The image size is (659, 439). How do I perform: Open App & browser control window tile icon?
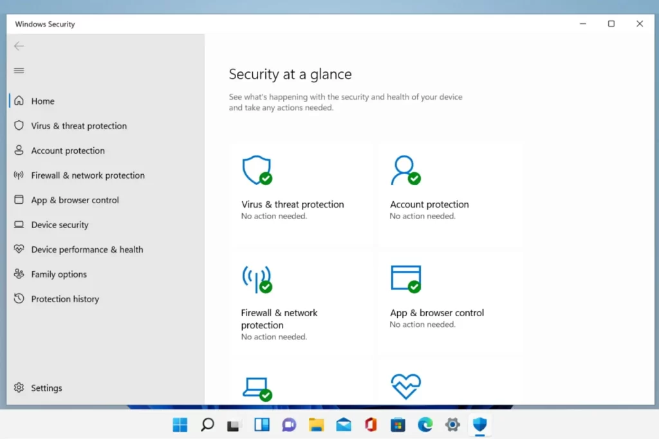coord(405,278)
